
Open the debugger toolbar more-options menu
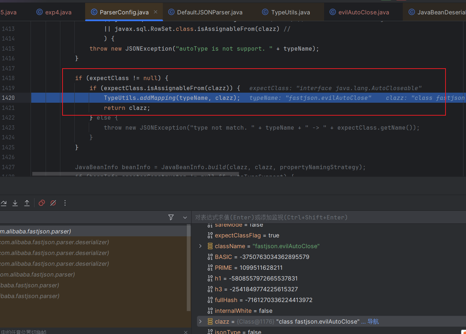tap(65, 203)
